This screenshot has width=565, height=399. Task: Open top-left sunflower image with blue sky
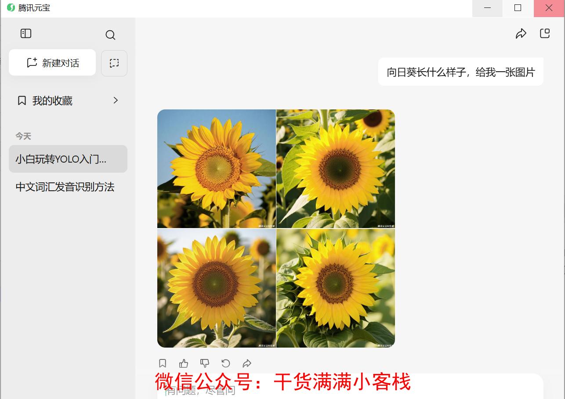tap(217, 169)
